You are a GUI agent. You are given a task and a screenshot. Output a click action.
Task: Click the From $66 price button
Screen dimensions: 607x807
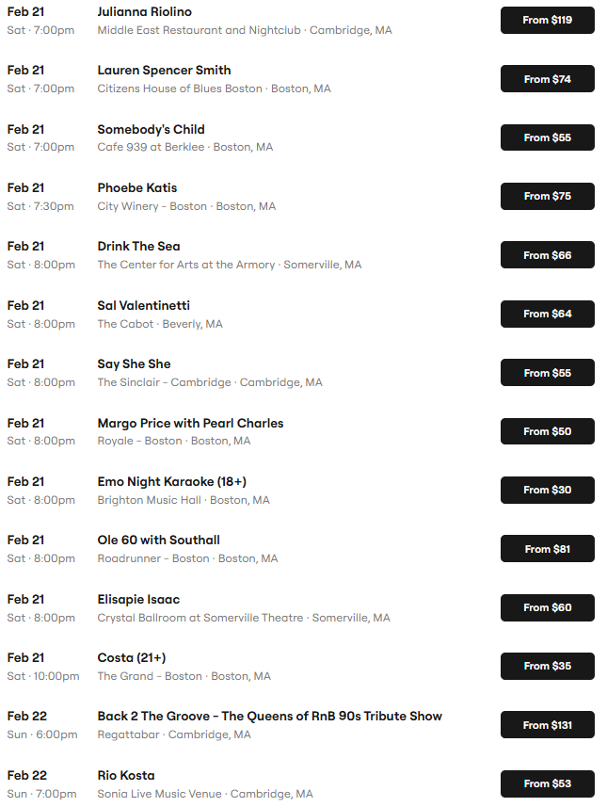(547, 255)
